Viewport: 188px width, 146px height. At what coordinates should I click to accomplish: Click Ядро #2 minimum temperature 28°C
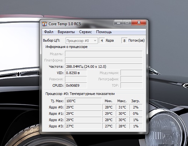pyautogui.click(x=109, y=120)
